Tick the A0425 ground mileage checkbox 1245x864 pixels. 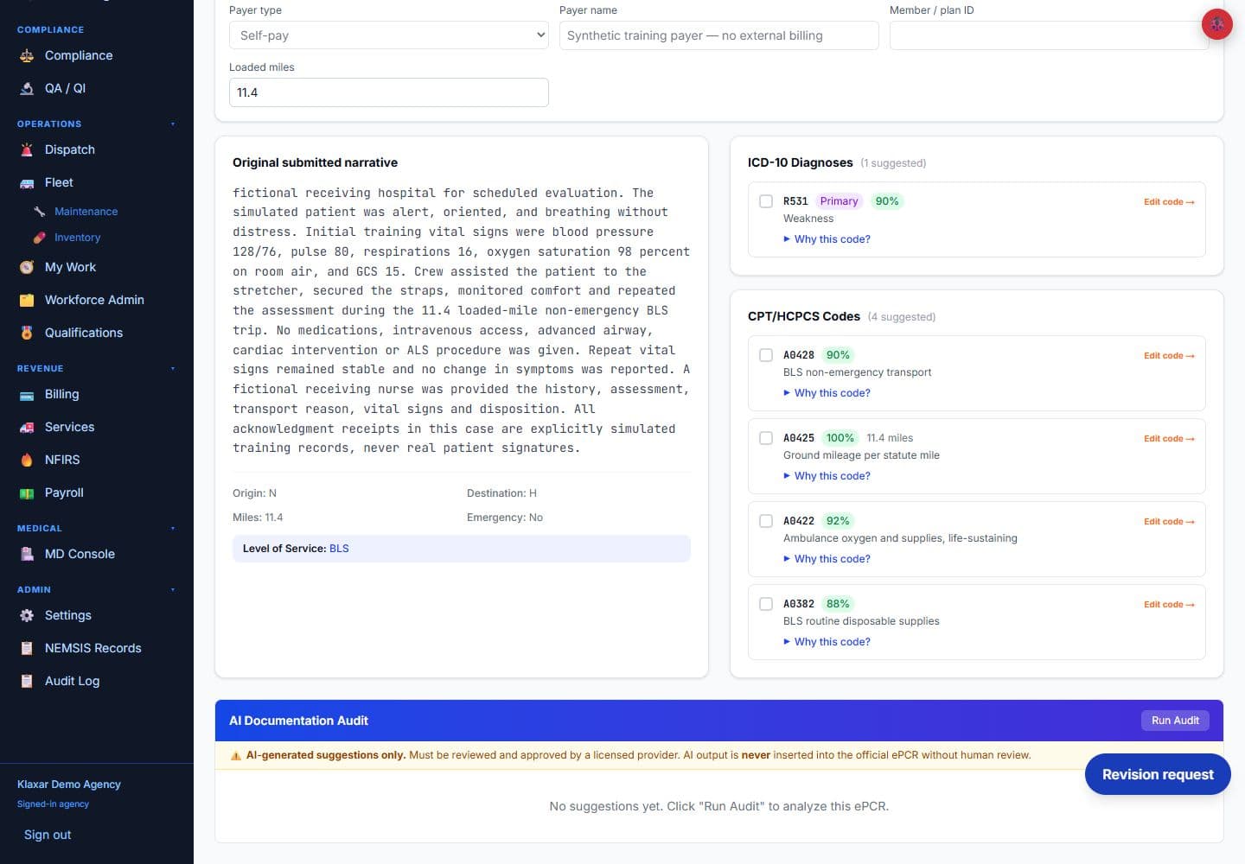pos(766,438)
